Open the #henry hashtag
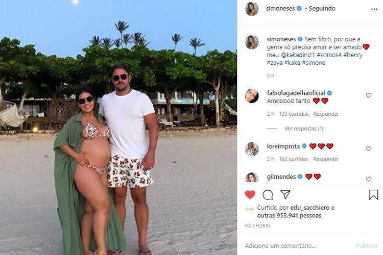 [x=353, y=55]
